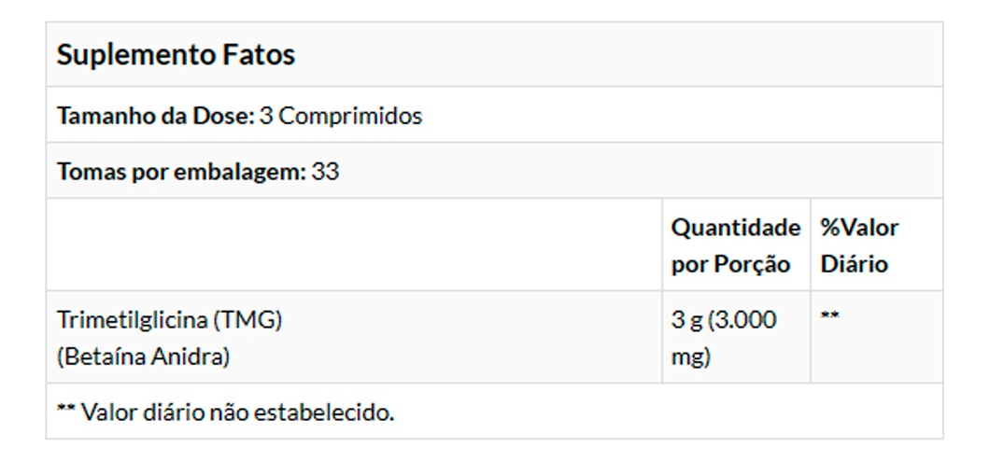This screenshot has width=989, height=461.
Task: Click the word "Trimetilglicina" in the ingredient row
Action: 132,320
